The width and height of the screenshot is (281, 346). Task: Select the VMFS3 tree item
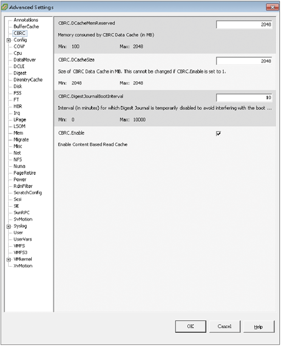tap(20, 252)
